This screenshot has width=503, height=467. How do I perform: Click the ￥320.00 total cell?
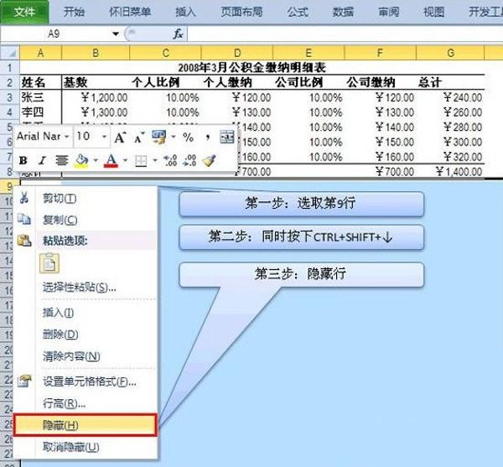(450, 157)
